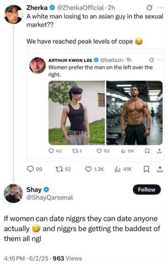168x265 pixels.
Task: View Zherka's profile avatar
Action: coord(13,14)
